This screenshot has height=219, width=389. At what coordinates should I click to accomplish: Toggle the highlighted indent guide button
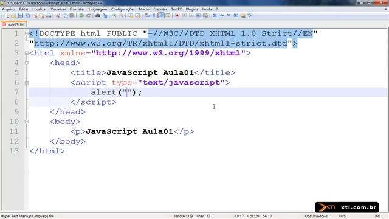coord(161,15)
